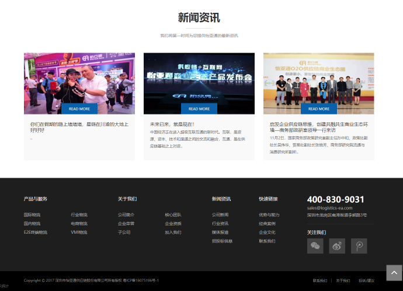Open 经典案例 under 快速链接
403x291 pixels.
tap(267, 224)
